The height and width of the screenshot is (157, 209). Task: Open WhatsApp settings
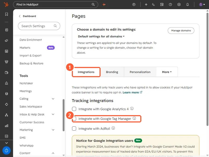tap(27, 145)
